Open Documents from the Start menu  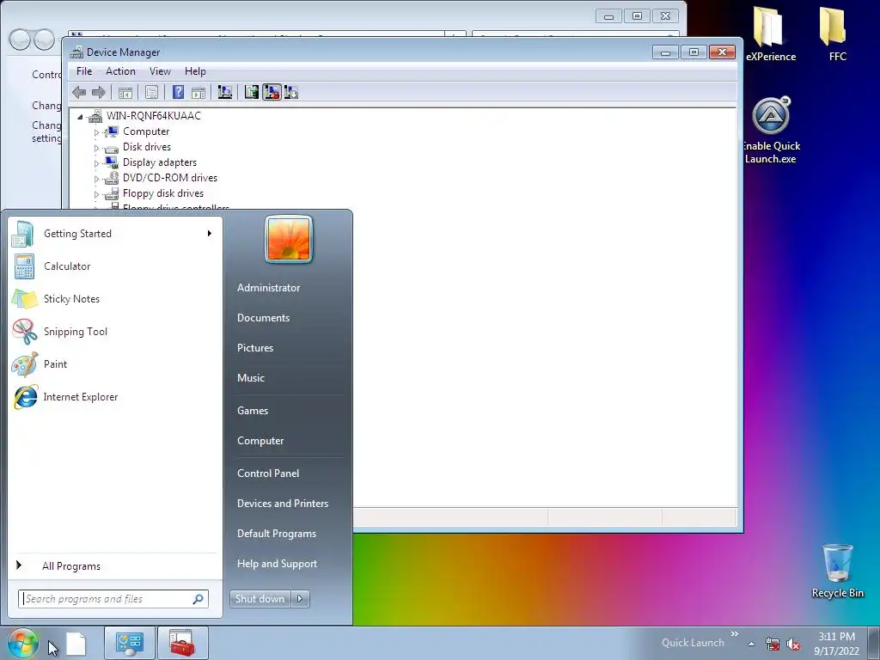click(263, 318)
